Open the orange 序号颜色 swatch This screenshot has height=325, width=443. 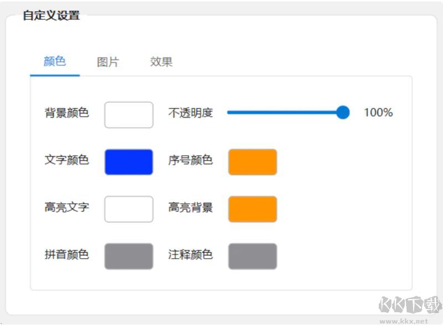pyautogui.click(x=253, y=162)
